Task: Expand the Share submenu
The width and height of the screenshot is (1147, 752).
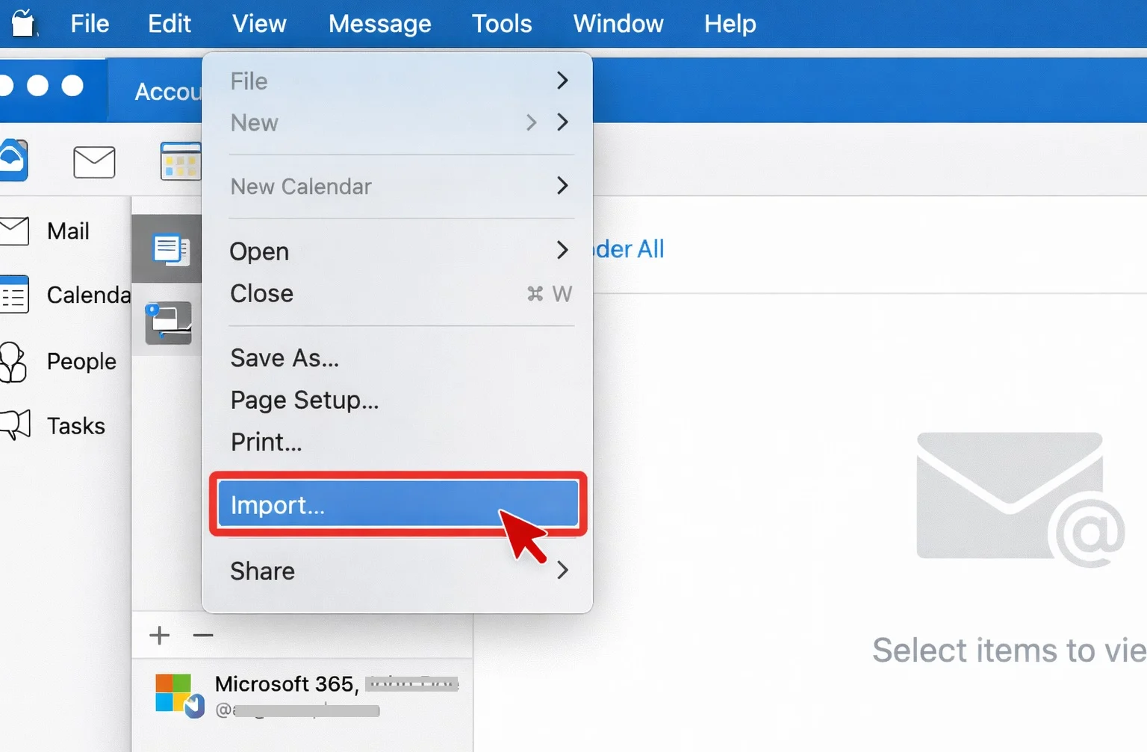Action: coord(262,571)
